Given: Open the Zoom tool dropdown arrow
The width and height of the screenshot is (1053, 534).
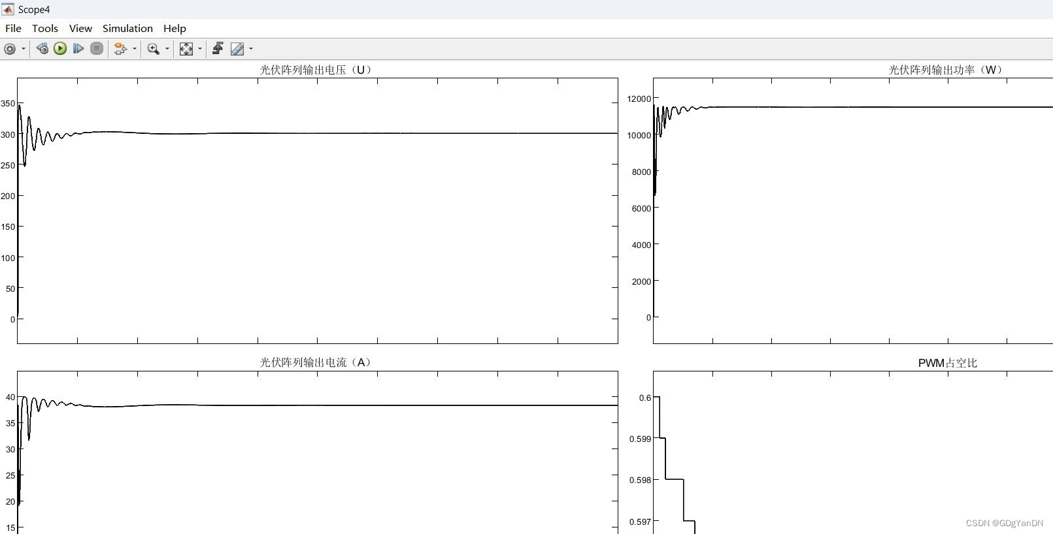Looking at the screenshot, I should pyautogui.click(x=167, y=49).
